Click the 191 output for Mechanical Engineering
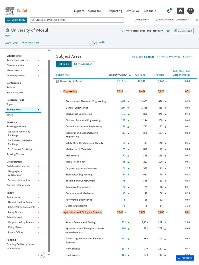199x265 pixels. point(123,114)
